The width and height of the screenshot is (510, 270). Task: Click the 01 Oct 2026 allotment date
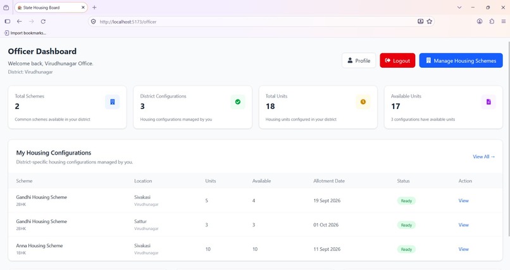click(326, 225)
